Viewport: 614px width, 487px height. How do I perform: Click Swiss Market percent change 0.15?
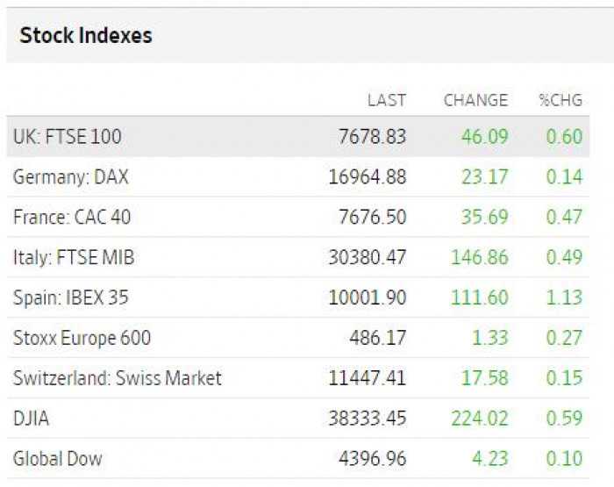(x=564, y=378)
